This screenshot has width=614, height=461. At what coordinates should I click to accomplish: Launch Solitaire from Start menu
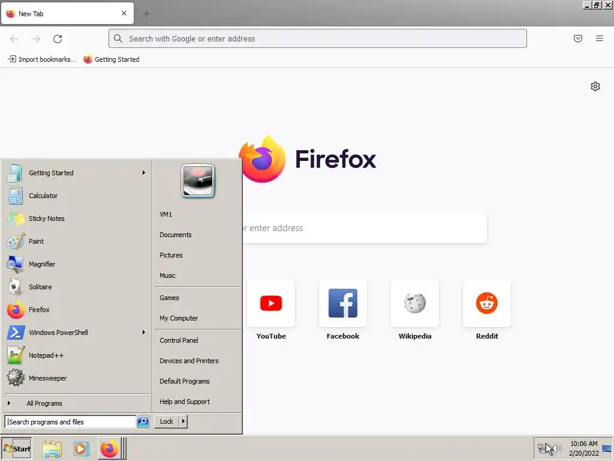[77, 287]
